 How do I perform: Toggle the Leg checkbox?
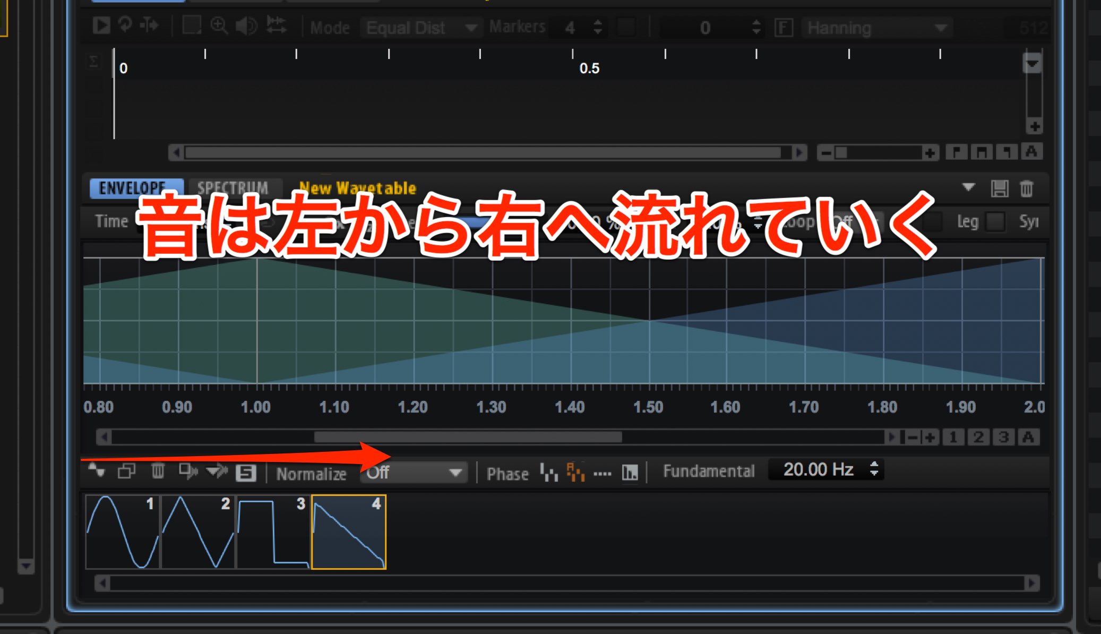tap(995, 221)
